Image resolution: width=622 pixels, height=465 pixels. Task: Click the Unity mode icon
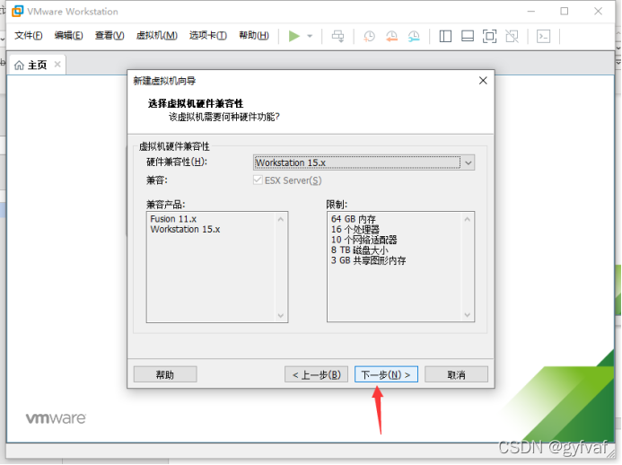coord(512,36)
